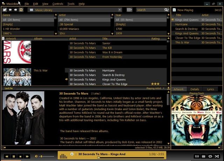Select the Hurricane row in Now Playing
The height and width of the screenshot is (161, 224).
[197, 24]
